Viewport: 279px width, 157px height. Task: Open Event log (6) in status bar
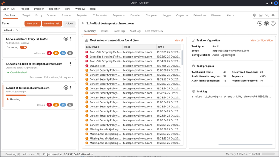point(13,154)
